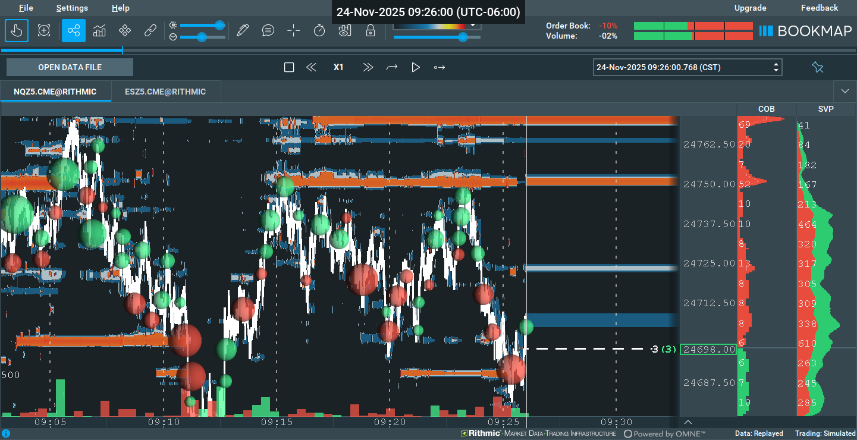Select the hand pointer tool
Image resolution: width=857 pixels, height=440 pixels.
click(x=17, y=31)
